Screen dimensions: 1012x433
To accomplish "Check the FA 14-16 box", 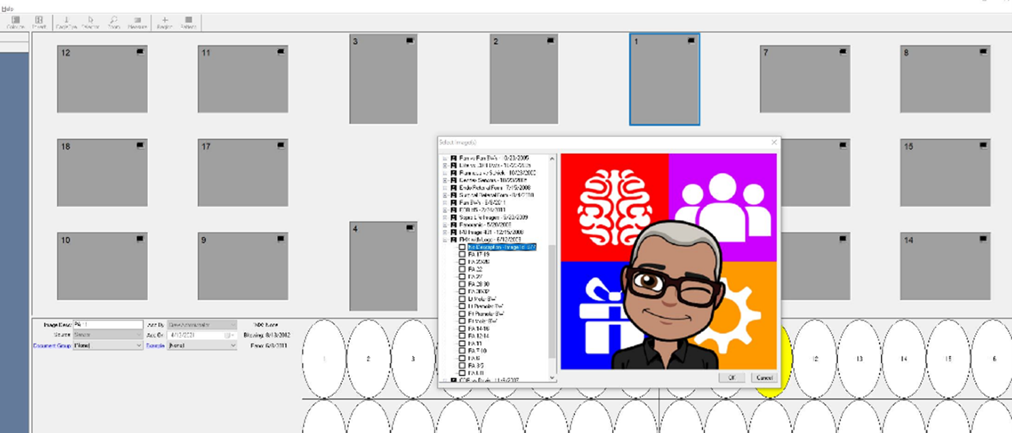I will tap(463, 328).
